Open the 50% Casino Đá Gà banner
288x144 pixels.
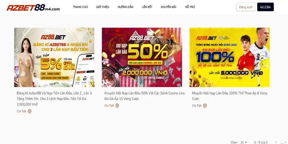point(142,57)
